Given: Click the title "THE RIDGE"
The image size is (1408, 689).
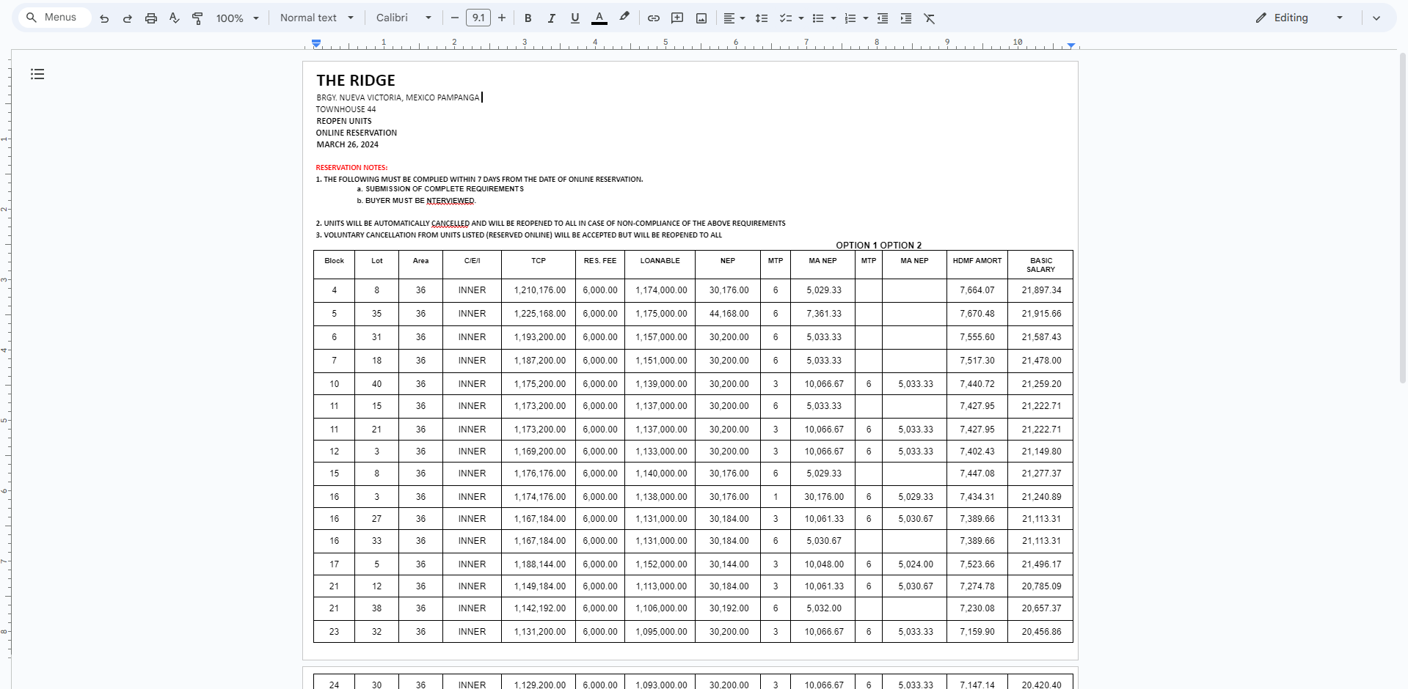Looking at the screenshot, I should pyautogui.click(x=356, y=81).
